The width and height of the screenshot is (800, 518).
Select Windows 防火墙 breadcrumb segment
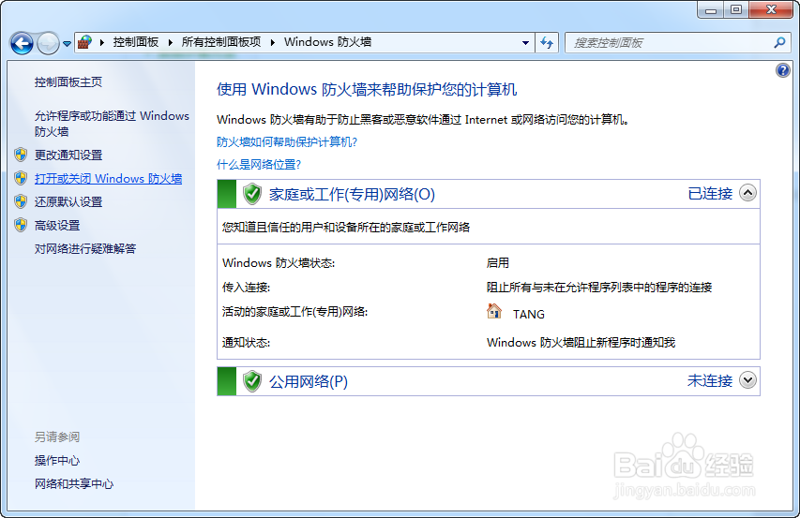(327, 42)
